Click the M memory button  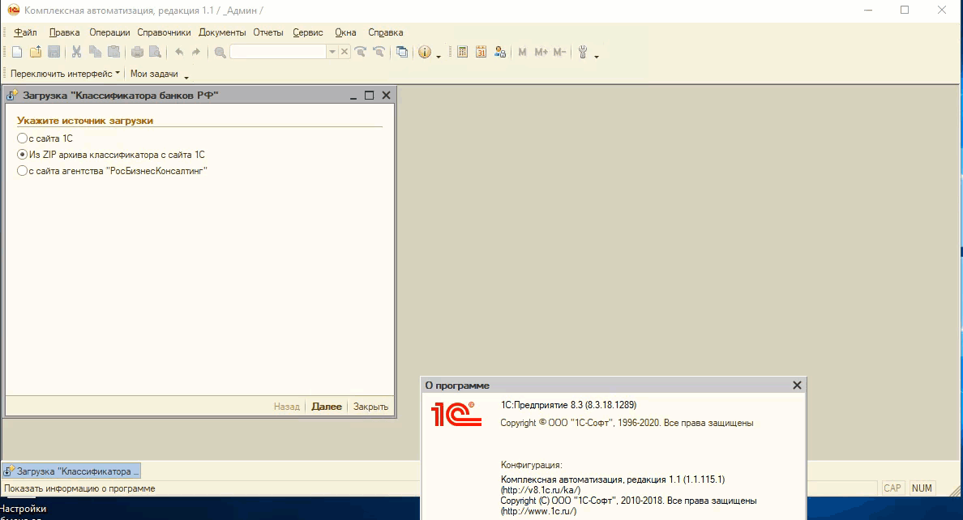pos(522,52)
